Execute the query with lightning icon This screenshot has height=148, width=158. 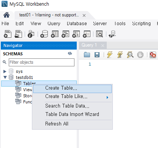(110, 55)
